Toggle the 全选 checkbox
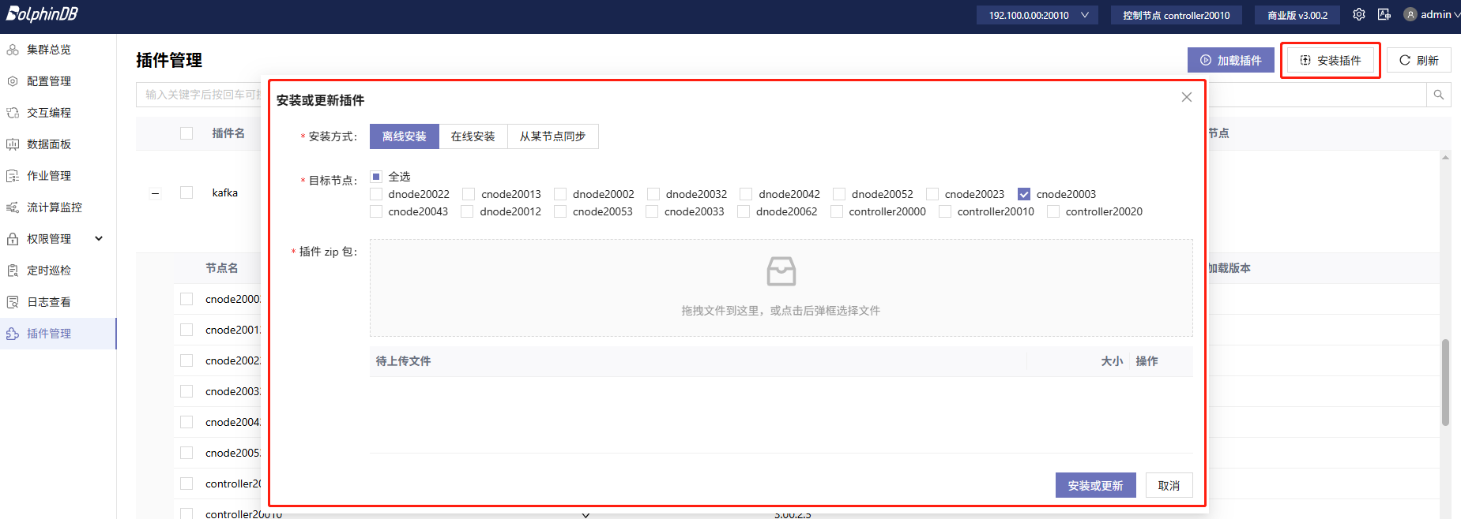The width and height of the screenshot is (1461, 519). [376, 177]
